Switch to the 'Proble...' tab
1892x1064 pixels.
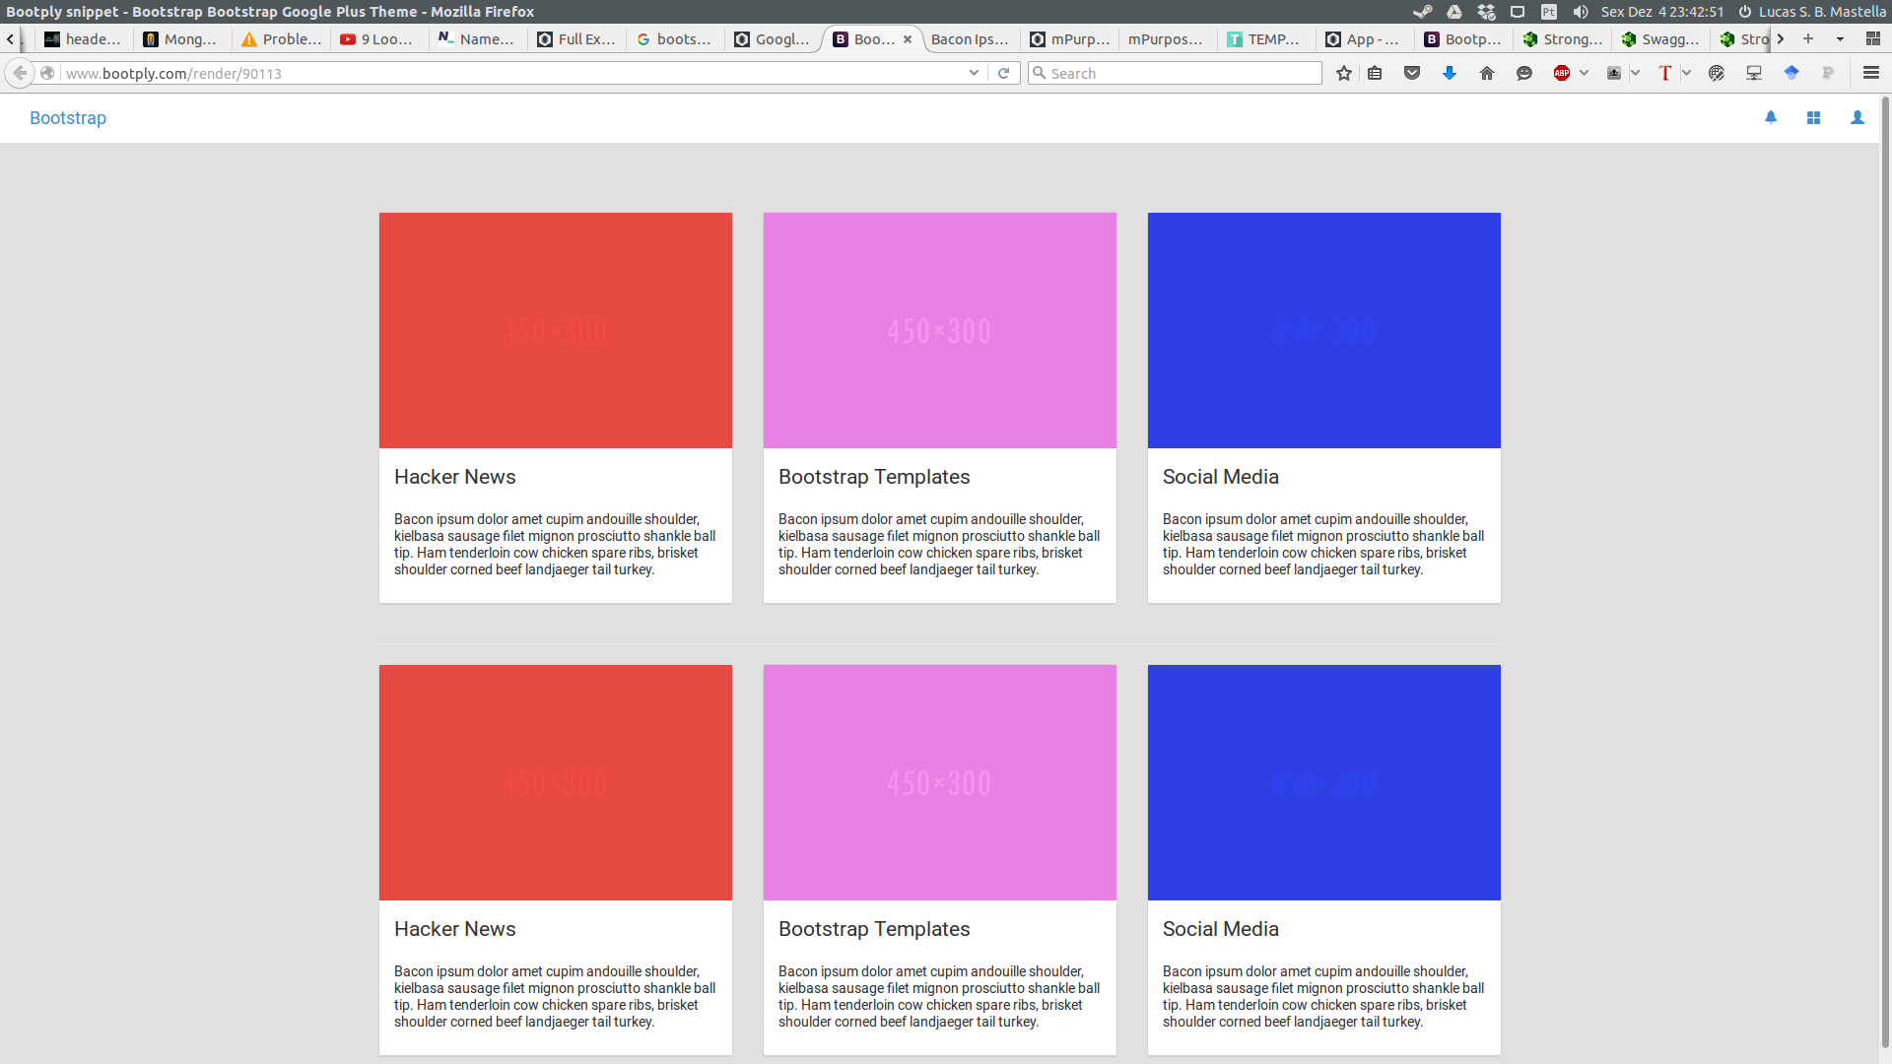tap(281, 38)
